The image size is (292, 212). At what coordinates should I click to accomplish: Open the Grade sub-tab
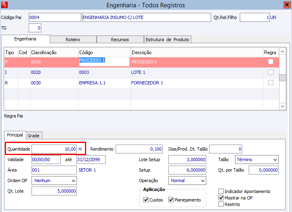(34, 135)
